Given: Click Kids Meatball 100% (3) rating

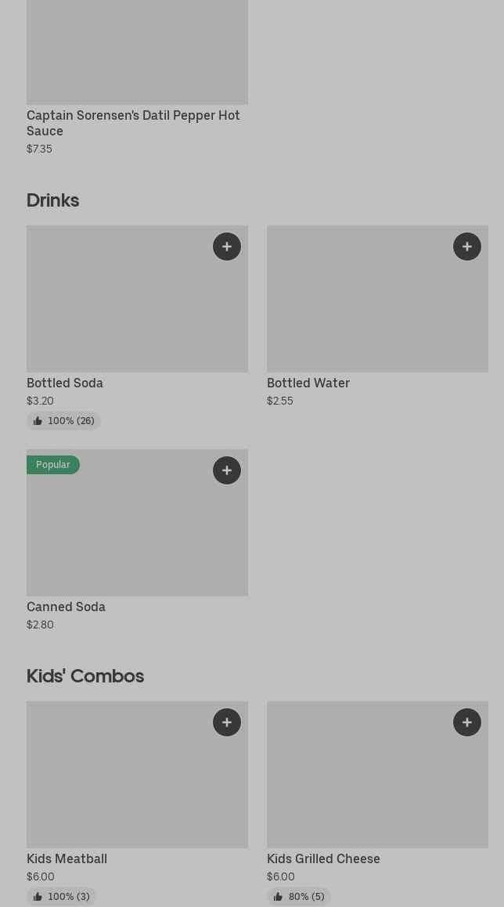Looking at the screenshot, I should (61, 897).
